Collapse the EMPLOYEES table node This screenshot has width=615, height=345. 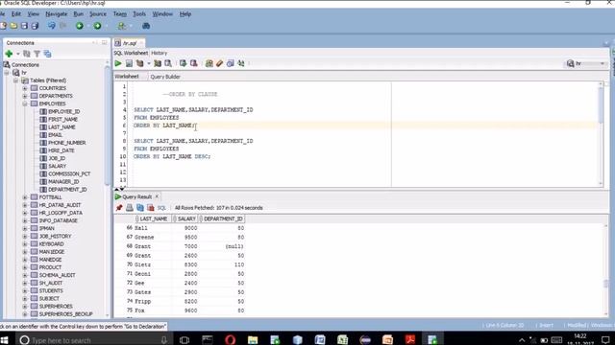coord(25,103)
